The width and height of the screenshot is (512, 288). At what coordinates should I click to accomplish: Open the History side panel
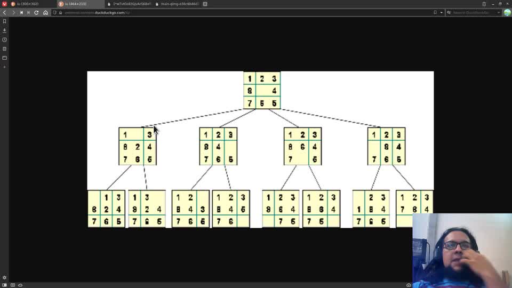click(5, 39)
